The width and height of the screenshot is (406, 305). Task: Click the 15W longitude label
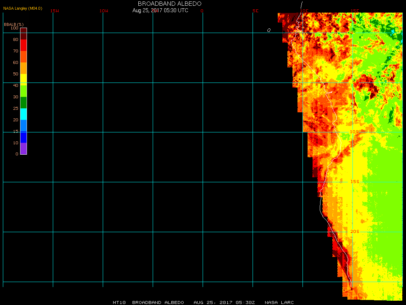[55, 11]
